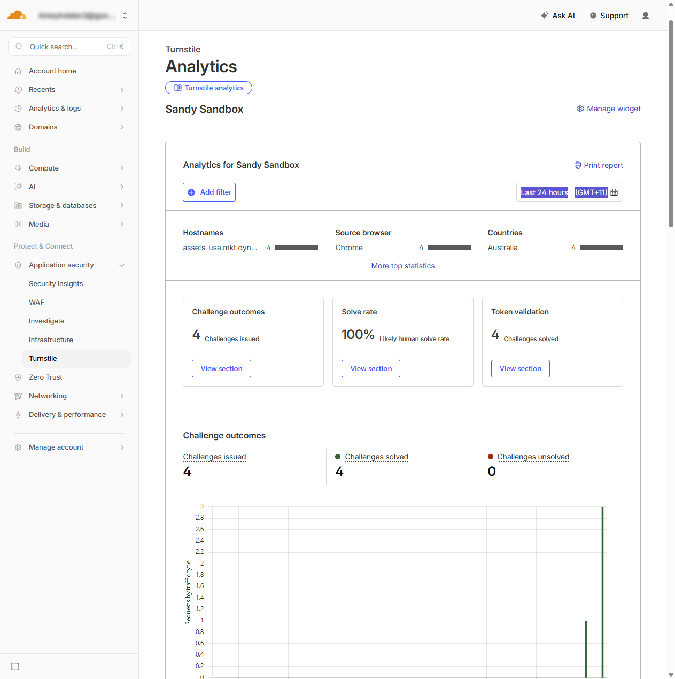Screen dimensions: 675x679
Task: Open the account switcher chevrons
Action: 125,16
